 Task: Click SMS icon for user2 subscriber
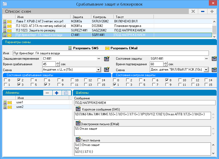click(x=5, y=107)
